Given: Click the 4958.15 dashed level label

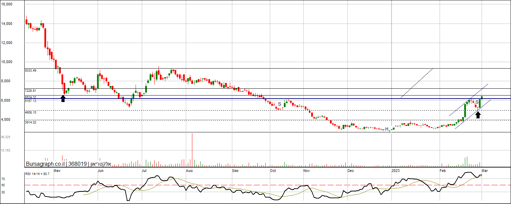Looking at the screenshot, I should pyautogui.click(x=31, y=112).
